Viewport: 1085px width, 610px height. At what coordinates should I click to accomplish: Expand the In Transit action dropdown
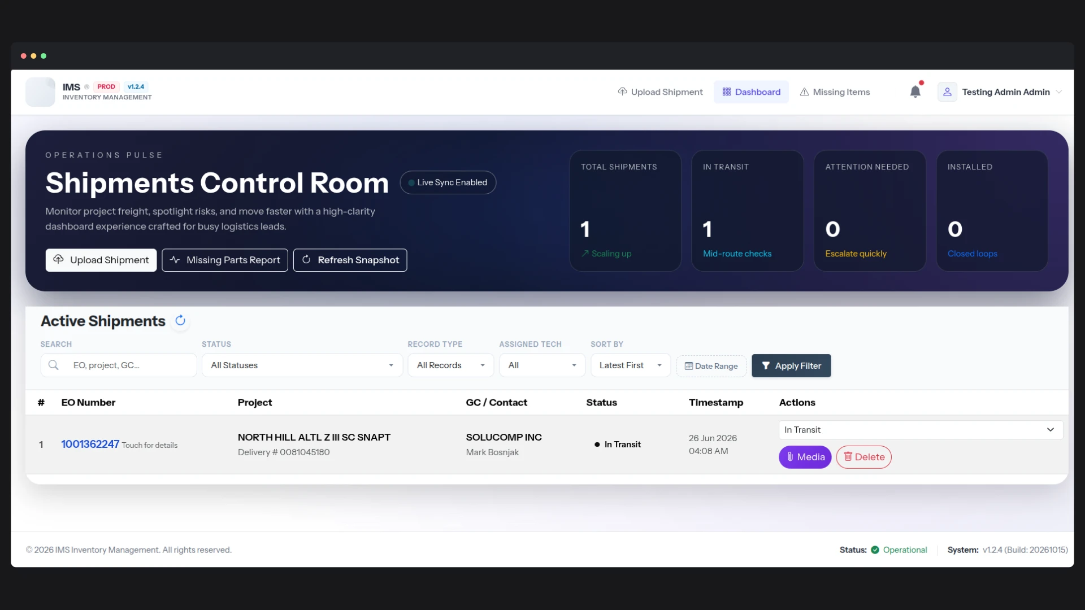point(921,430)
